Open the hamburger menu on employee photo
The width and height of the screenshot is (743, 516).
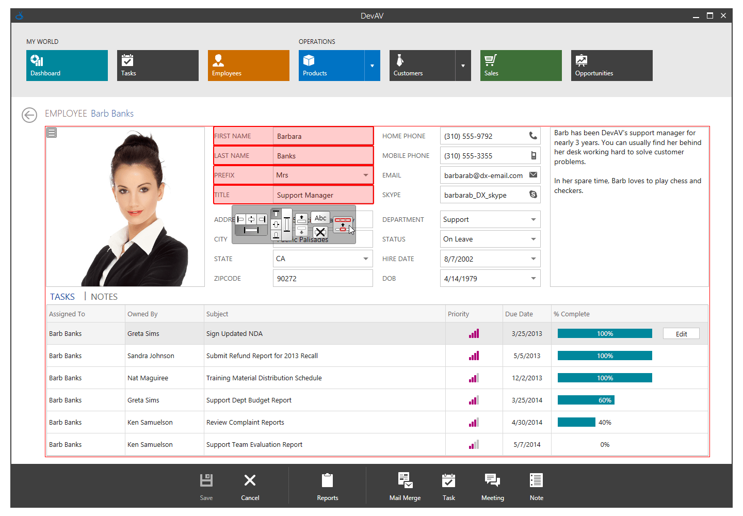51,133
